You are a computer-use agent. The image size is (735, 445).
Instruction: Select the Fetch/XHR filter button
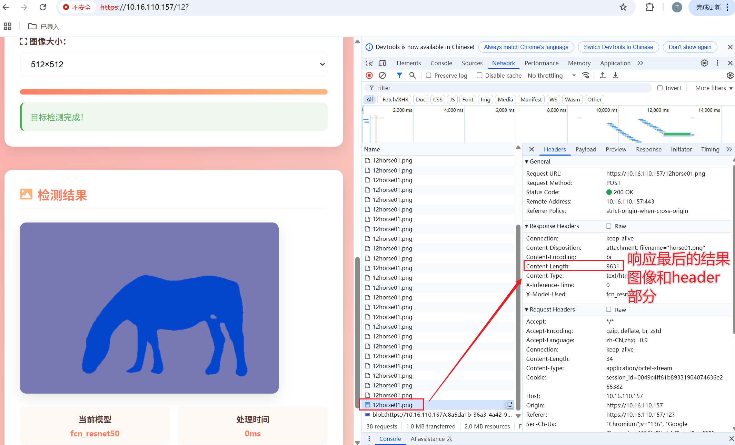click(x=395, y=99)
